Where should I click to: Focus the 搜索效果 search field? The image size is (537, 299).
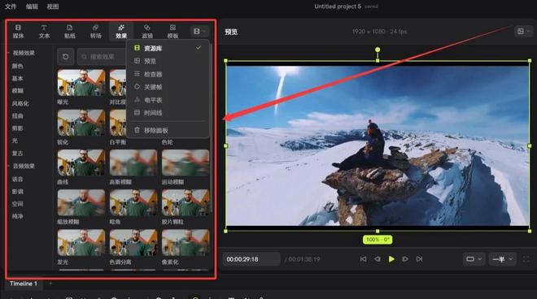(102, 57)
